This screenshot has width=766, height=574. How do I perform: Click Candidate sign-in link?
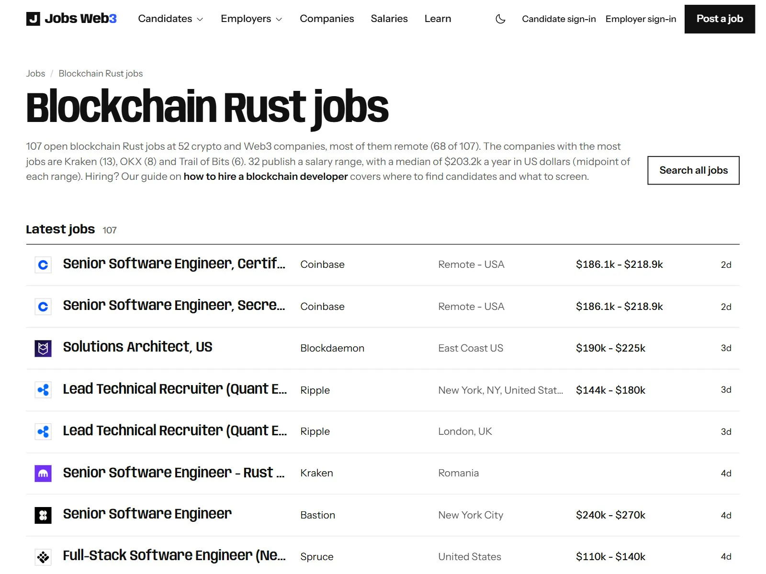[559, 19]
